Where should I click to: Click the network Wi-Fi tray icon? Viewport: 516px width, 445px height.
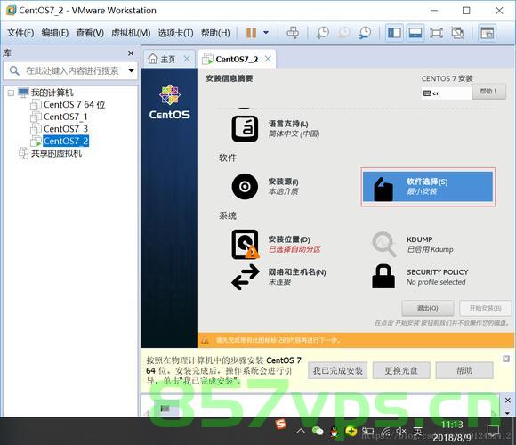(386, 432)
